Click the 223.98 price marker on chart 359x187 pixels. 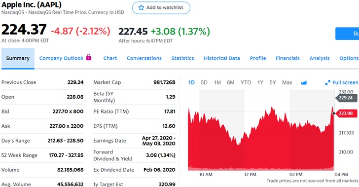[345, 113]
